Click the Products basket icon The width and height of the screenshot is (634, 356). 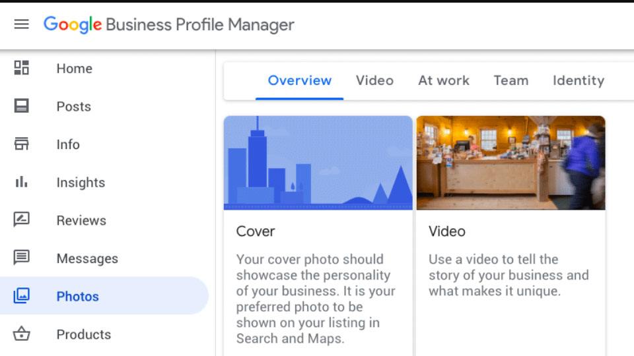coord(21,334)
